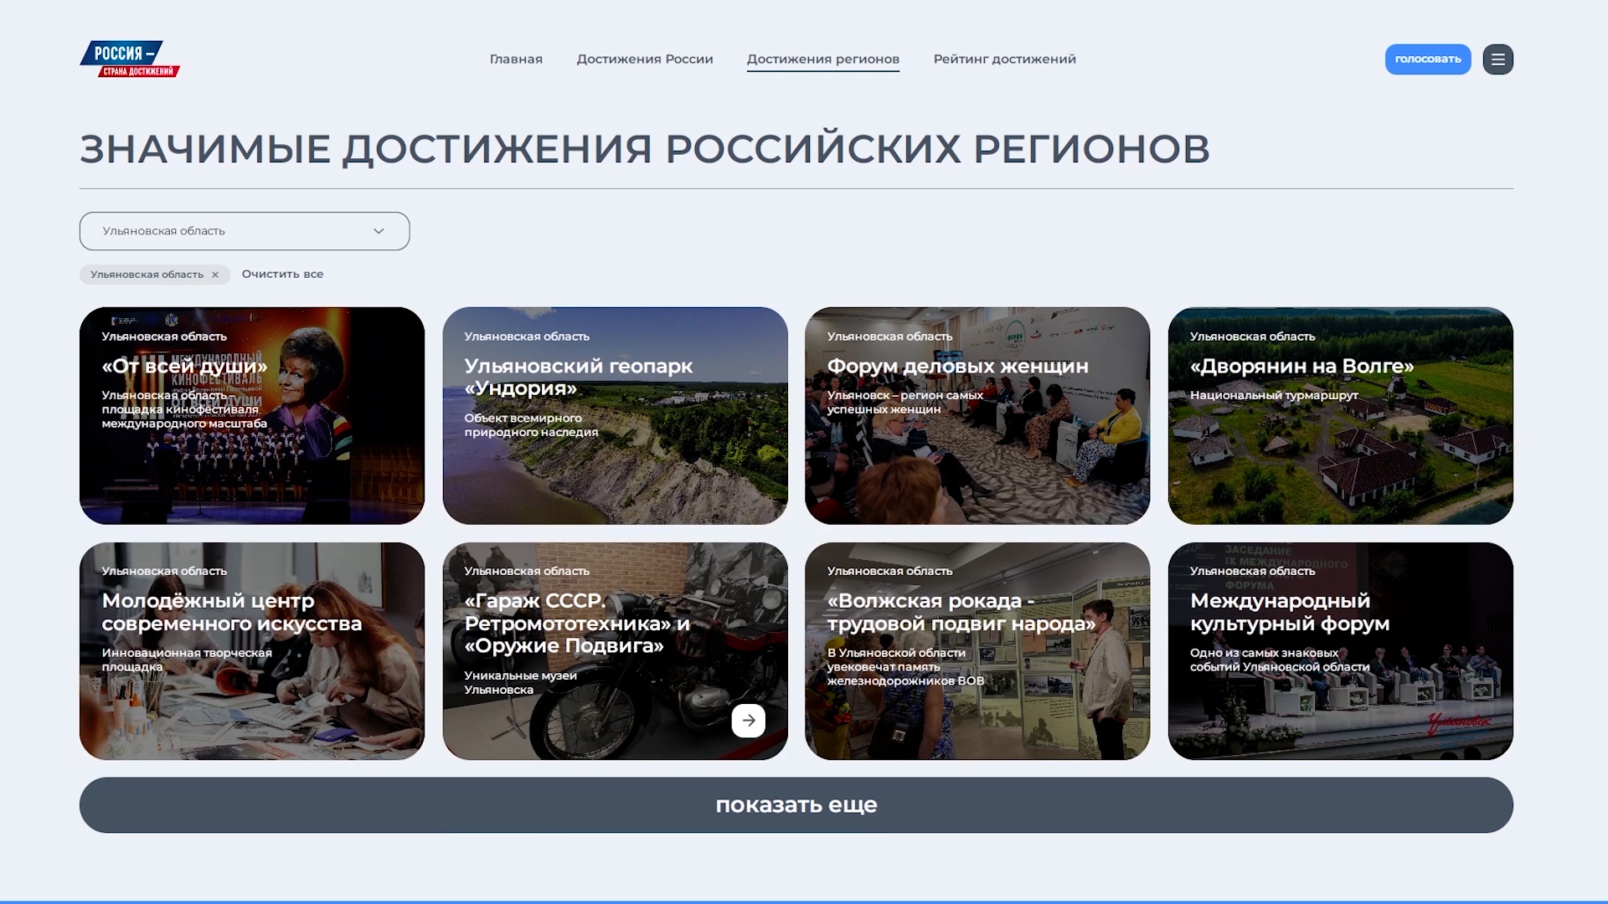The width and height of the screenshot is (1608, 904).
Task: Expand the region dropdown chevron
Action: [x=379, y=231]
